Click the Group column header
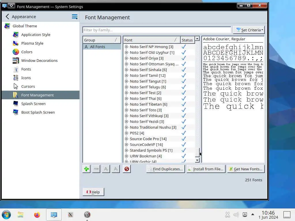 click(102, 40)
